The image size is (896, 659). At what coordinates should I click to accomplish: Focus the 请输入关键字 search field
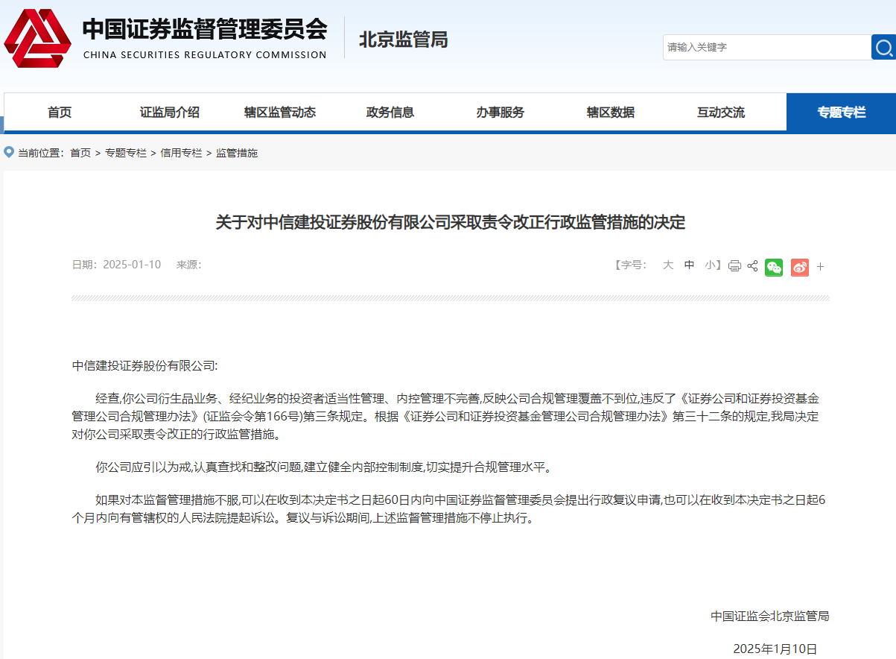(766, 48)
